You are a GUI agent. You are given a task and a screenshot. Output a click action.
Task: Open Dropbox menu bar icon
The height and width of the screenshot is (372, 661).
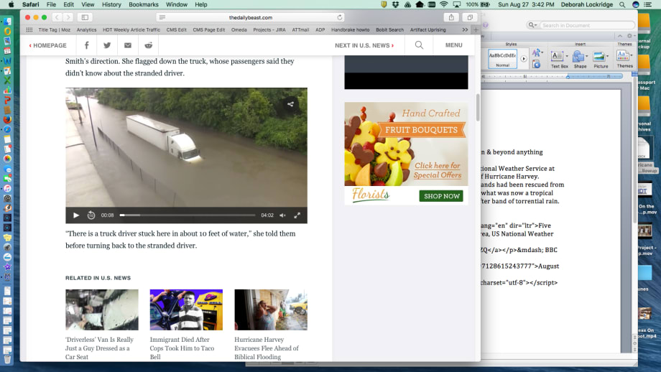click(395, 4)
